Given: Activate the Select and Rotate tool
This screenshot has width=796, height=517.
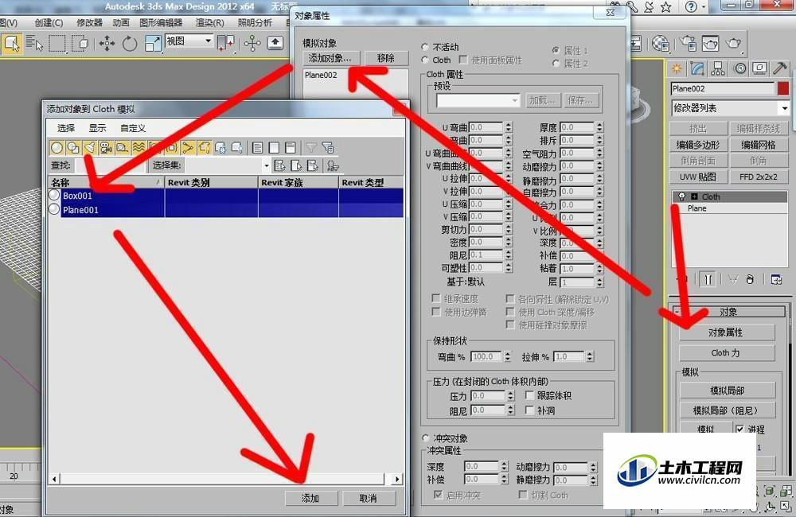Looking at the screenshot, I should [130, 44].
